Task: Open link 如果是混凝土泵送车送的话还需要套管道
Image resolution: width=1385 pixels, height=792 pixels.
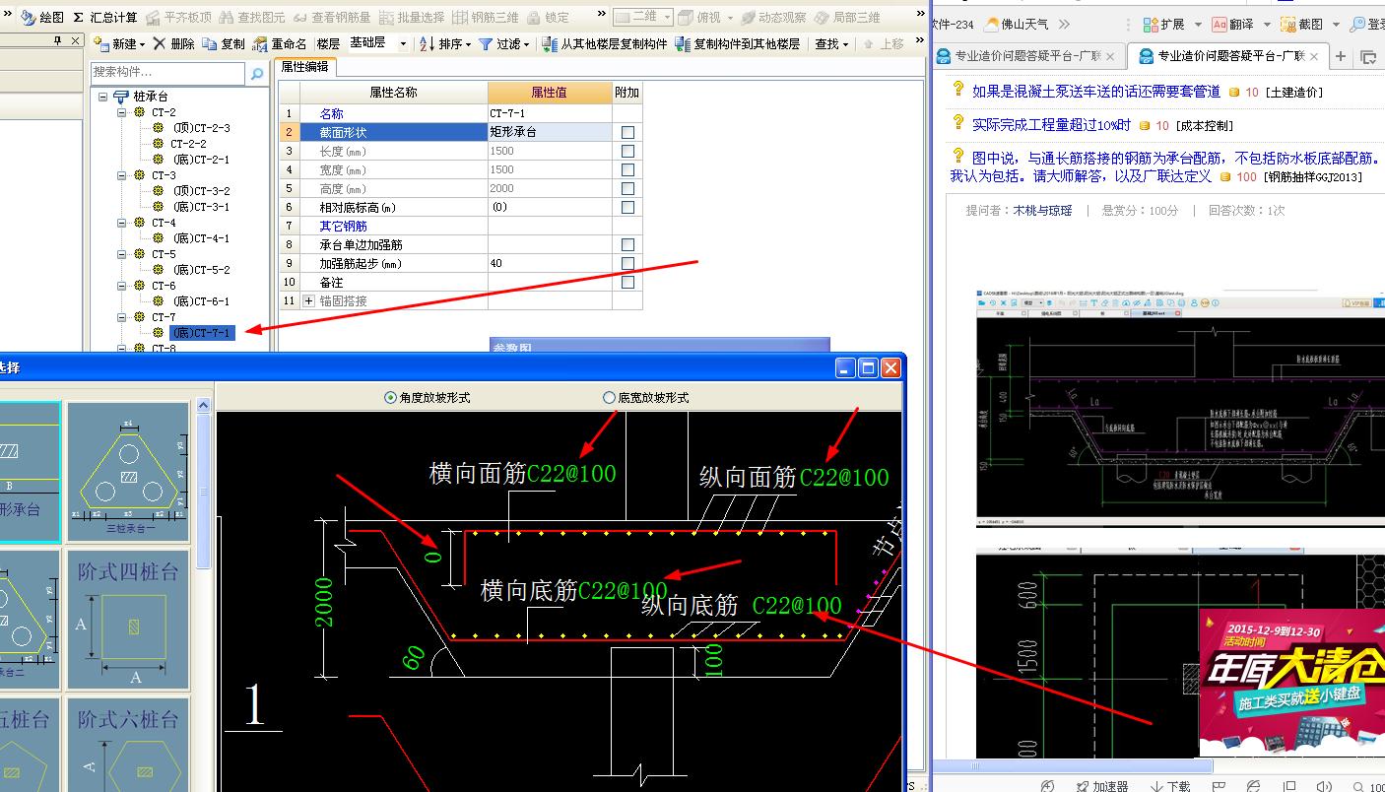Action: pyautogui.click(x=1096, y=91)
